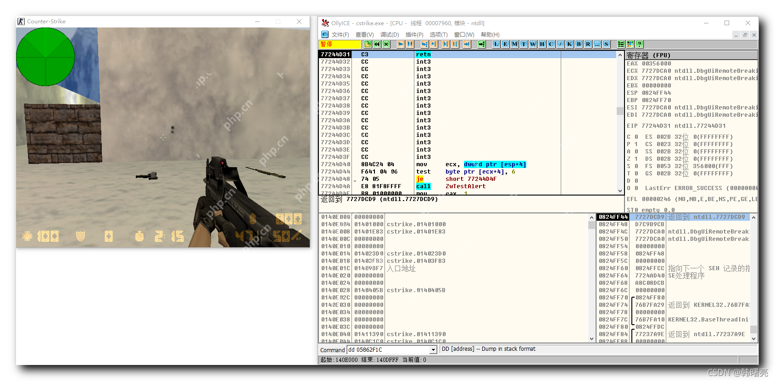This screenshot has width=775, height=381.
Task: Open the 帮助(H) menu
Action: coord(490,35)
